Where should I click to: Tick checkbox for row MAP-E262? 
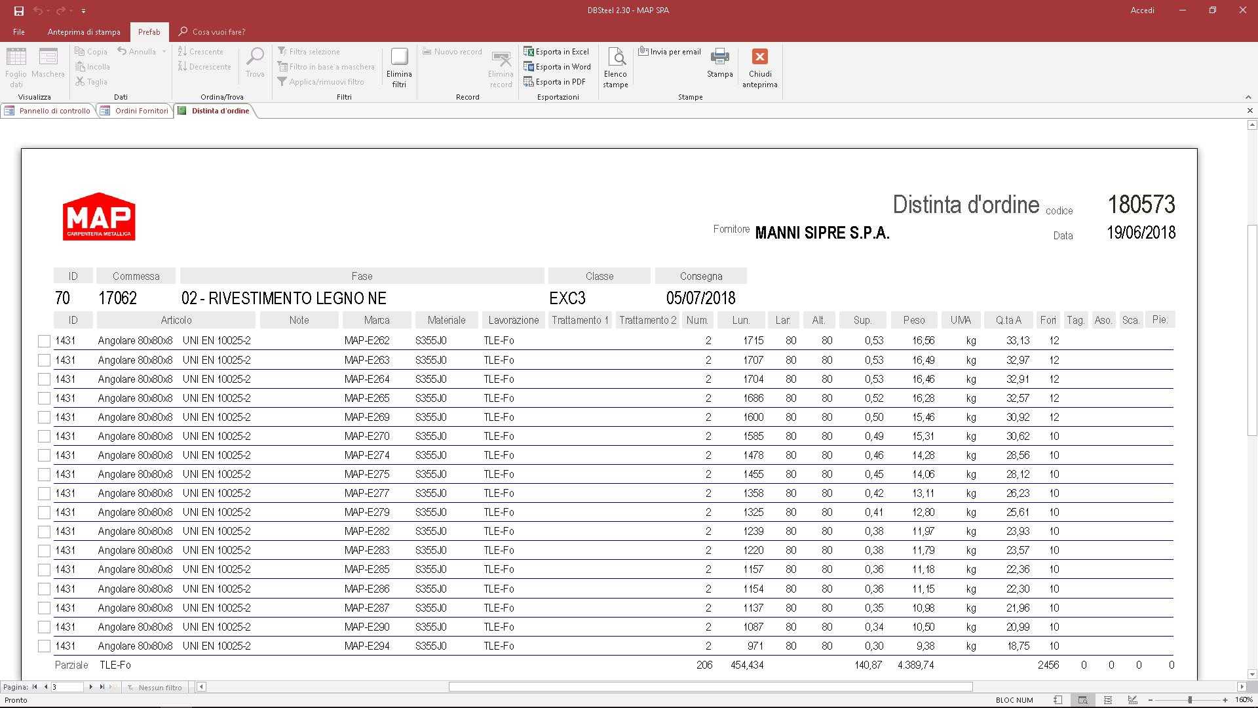coord(44,341)
